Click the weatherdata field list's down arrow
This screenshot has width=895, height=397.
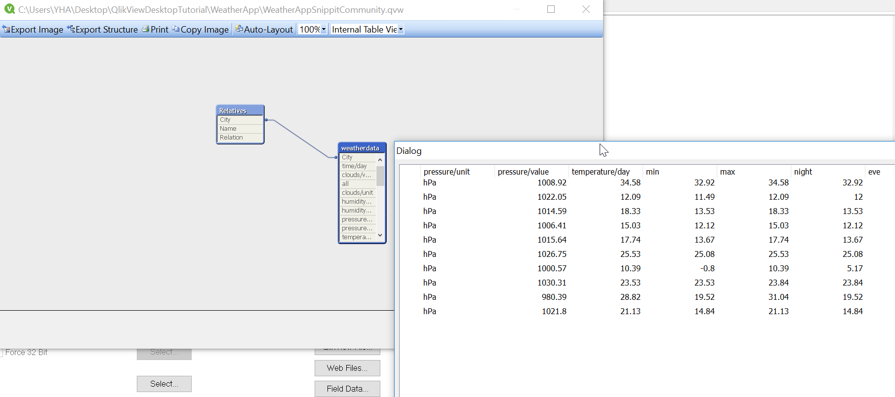[380, 235]
